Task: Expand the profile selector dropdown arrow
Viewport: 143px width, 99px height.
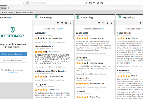Action: pyautogui.click(x=26, y=3)
